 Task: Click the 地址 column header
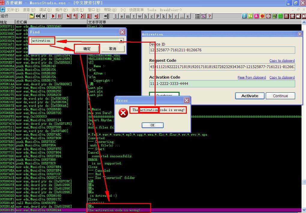pyautogui.click(x=8, y=22)
